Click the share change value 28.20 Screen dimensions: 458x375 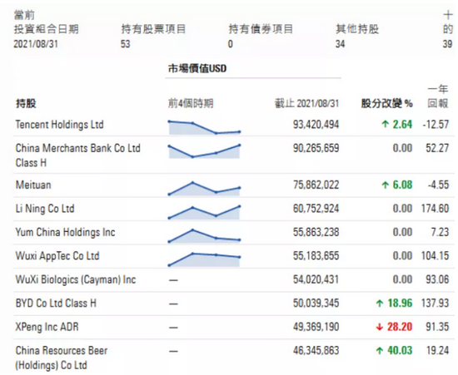(x=400, y=327)
